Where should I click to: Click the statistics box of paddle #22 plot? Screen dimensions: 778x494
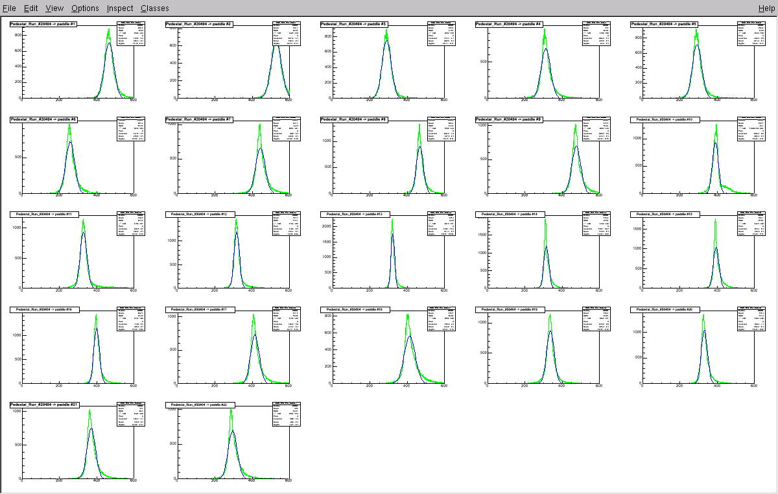(287, 414)
